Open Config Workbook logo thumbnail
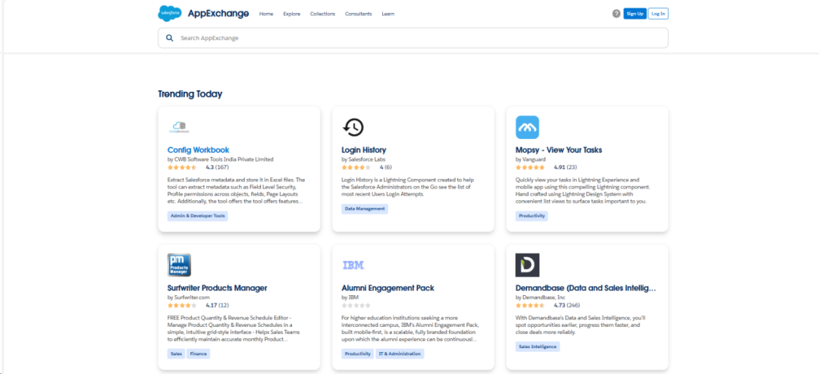This screenshot has height=374, width=819. 179,127
